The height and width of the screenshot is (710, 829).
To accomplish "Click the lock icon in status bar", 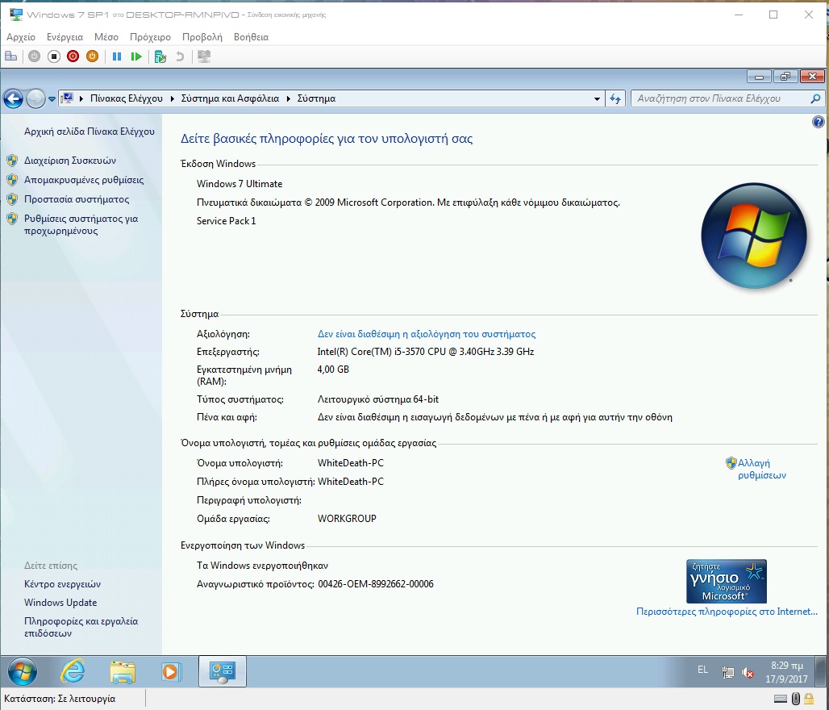I will [809, 699].
